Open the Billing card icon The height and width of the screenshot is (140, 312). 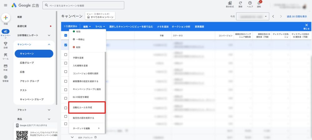[x=6, y=66]
